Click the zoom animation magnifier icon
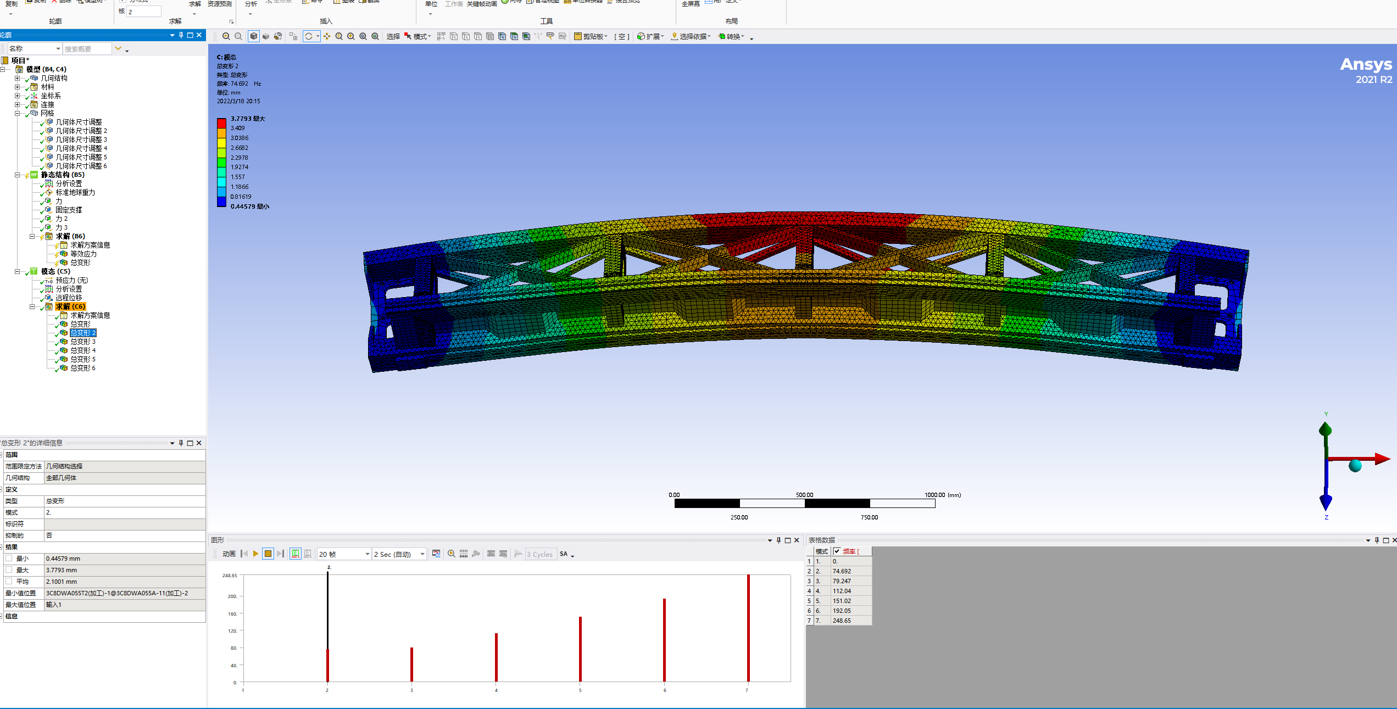Image resolution: width=1397 pixels, height=709 pixels. click(x=451, y=554)
